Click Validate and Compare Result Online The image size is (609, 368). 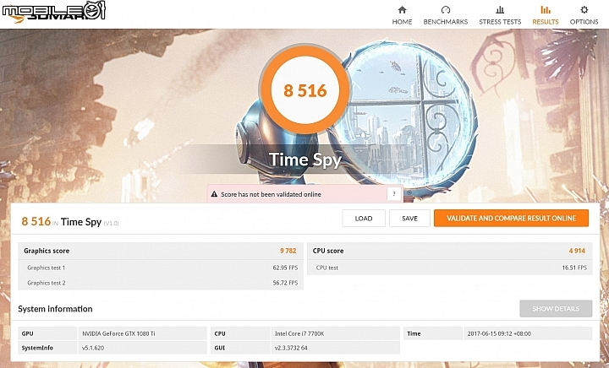click(x=511, y=219)
